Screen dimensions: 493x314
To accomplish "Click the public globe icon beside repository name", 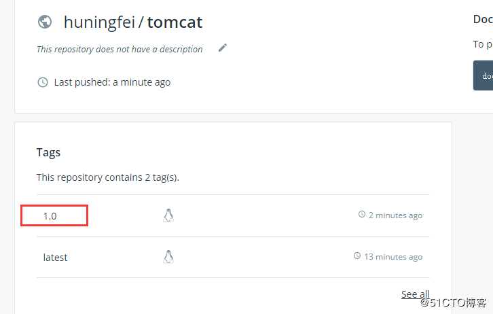I will click(x=45, y=22).
